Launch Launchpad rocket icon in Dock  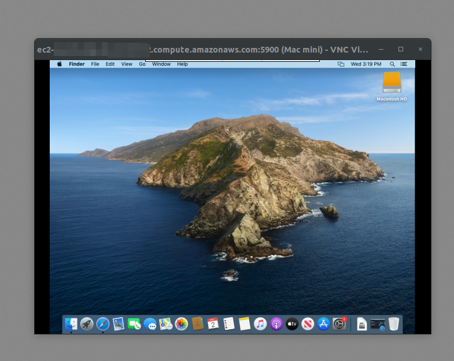click(87, 324)
